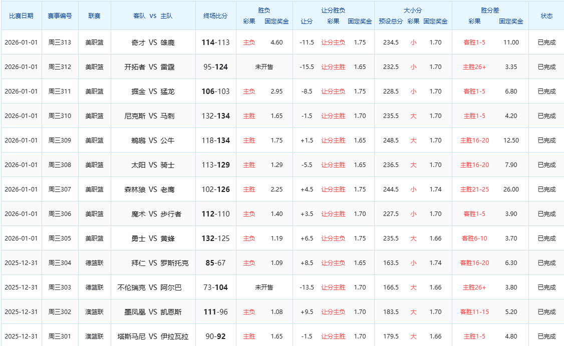The width and height of the screenshot is (564, 346).
Task: Select match number 周三310
Action: click(x=60, y=116)
